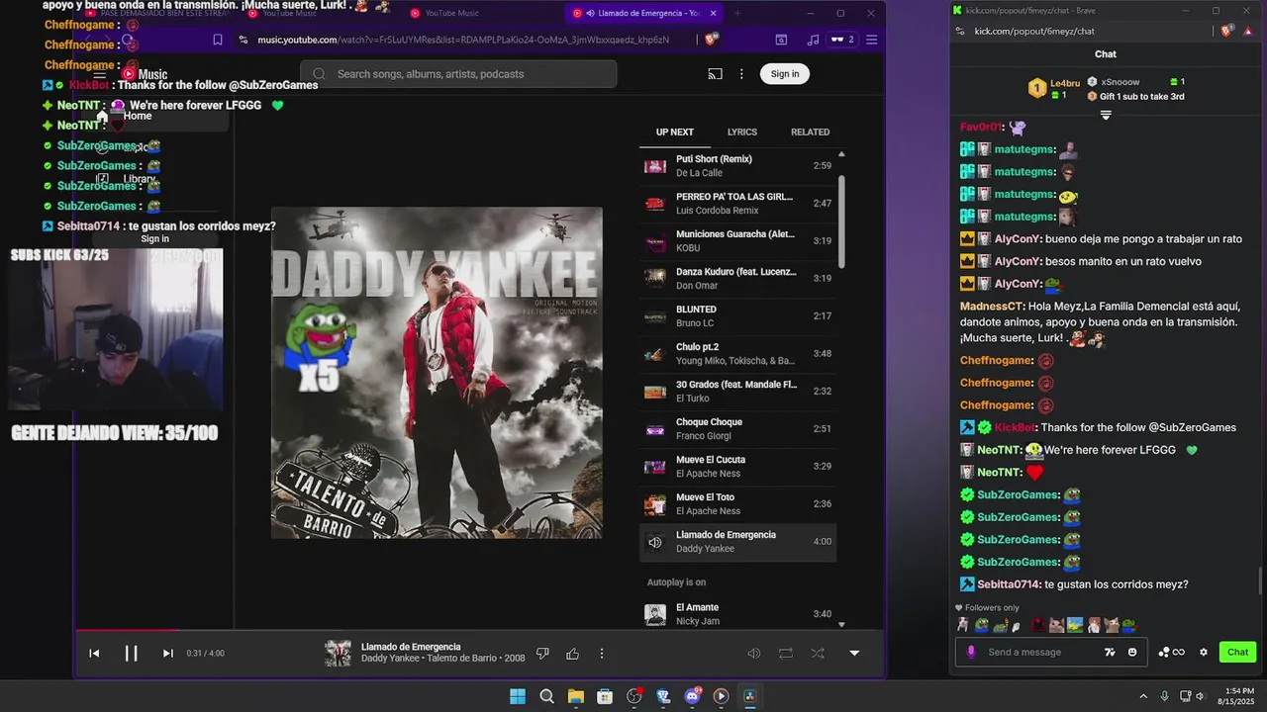The width and height of the screenshot is (1267, 712).
Task: Play BLUNTED by Bruno LC
Action: tap(737, 316)
